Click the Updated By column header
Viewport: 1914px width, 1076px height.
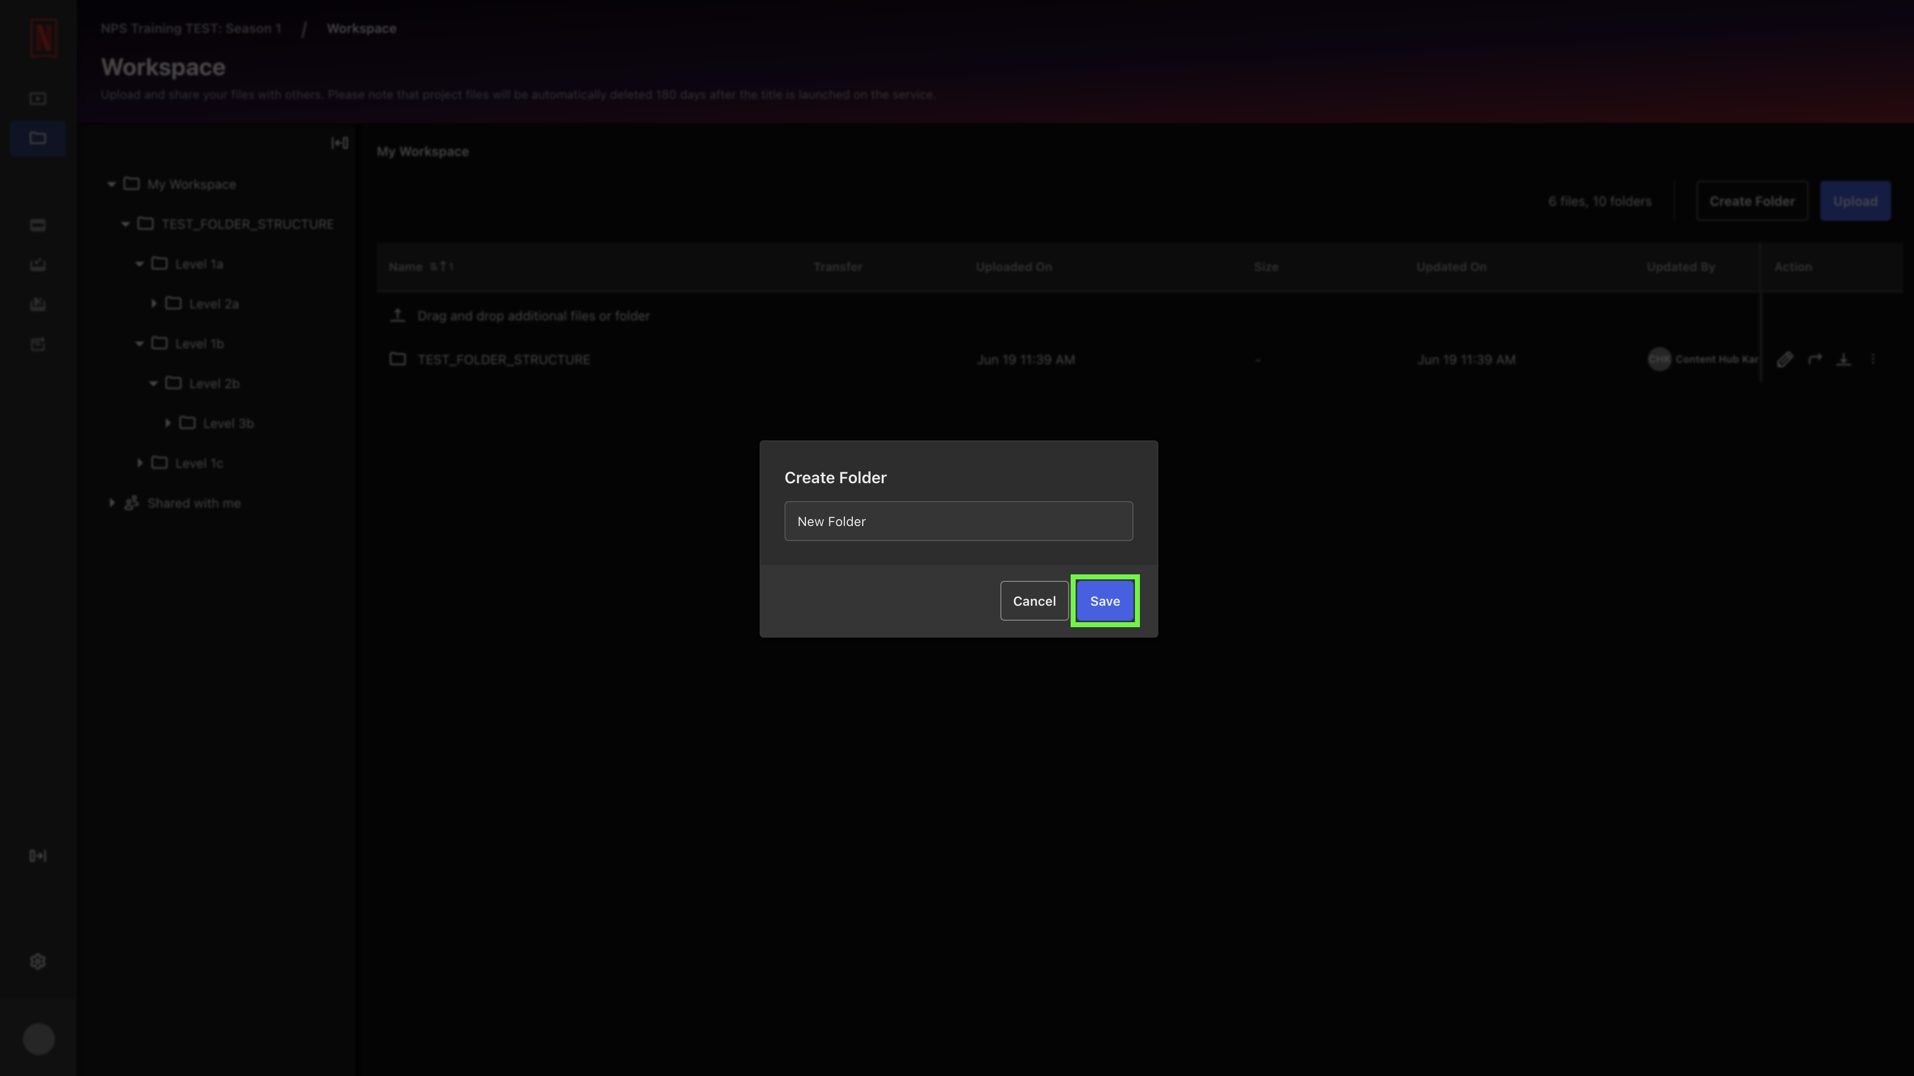tap(1680, 267)
